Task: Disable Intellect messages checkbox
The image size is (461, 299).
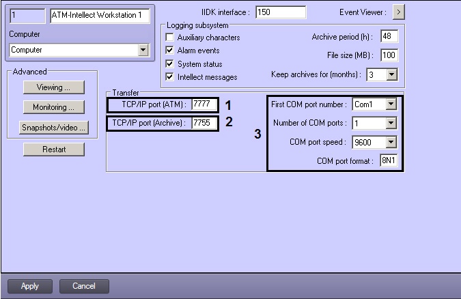Action: pyautogui.click(x=169, y=76)
